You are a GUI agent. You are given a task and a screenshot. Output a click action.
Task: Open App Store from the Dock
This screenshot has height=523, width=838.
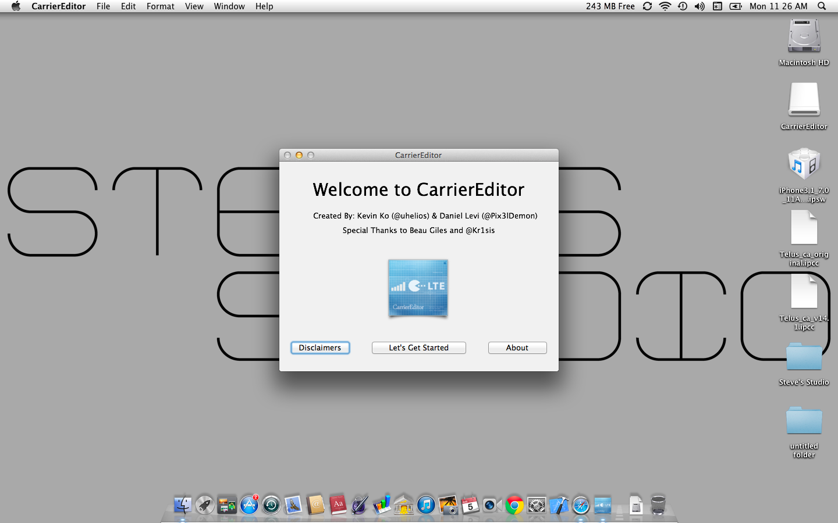coord(249,504)
